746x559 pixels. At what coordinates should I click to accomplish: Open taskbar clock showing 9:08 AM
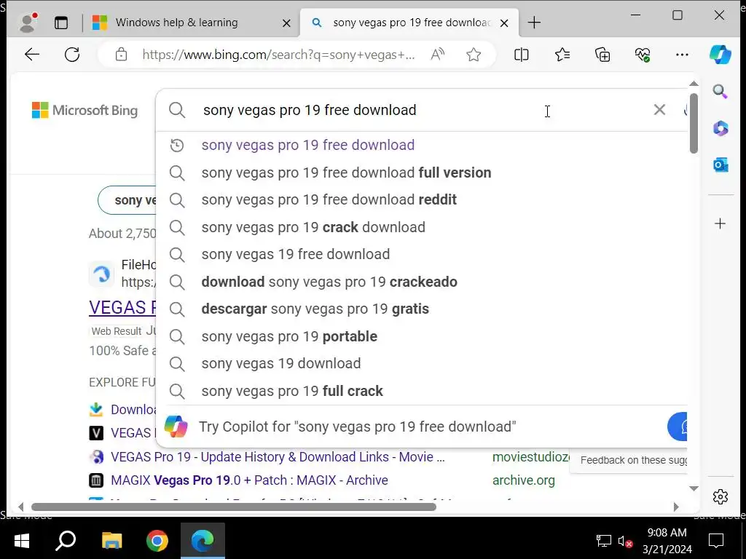pos(667,541)
